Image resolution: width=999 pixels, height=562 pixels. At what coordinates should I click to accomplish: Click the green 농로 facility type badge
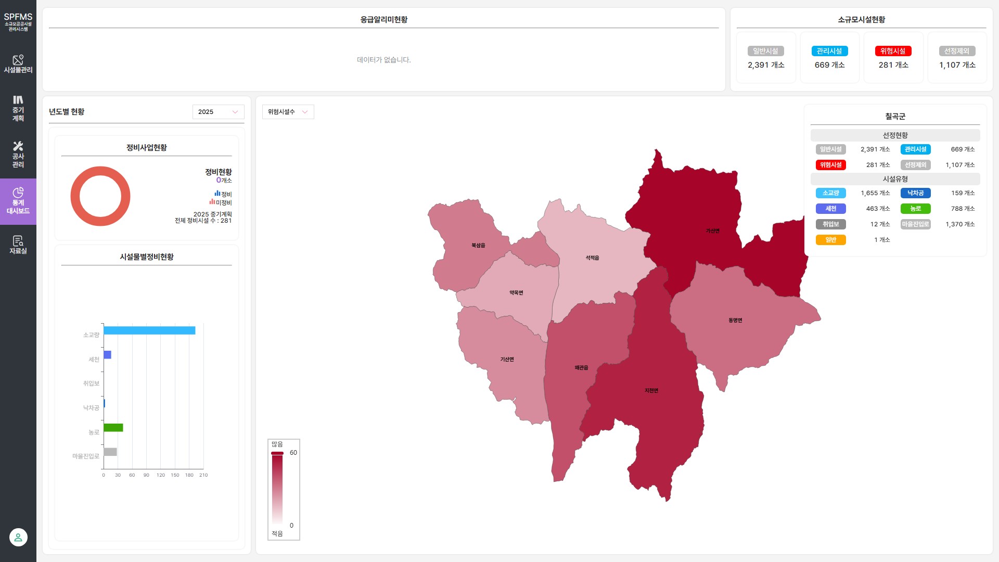point(916,209)
